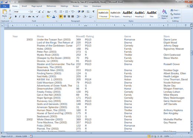193x138 pixels.
Task: Apply the Heading 1 style
Action: tap(127, 14)
